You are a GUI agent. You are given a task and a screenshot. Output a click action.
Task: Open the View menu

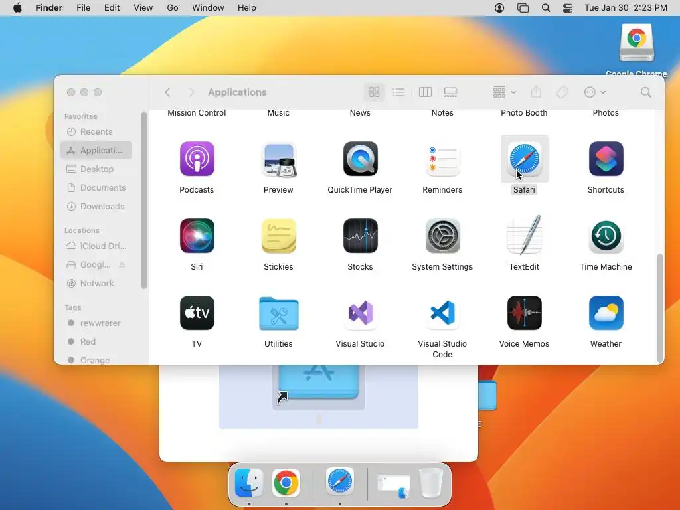click(143, 8)
